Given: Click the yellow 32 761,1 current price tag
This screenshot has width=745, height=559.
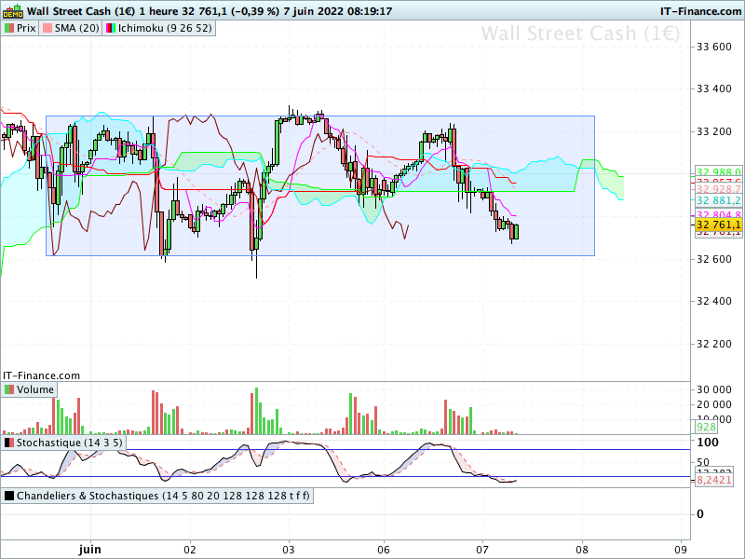Looking at the screenshot, I should click(x=718, y=225).
